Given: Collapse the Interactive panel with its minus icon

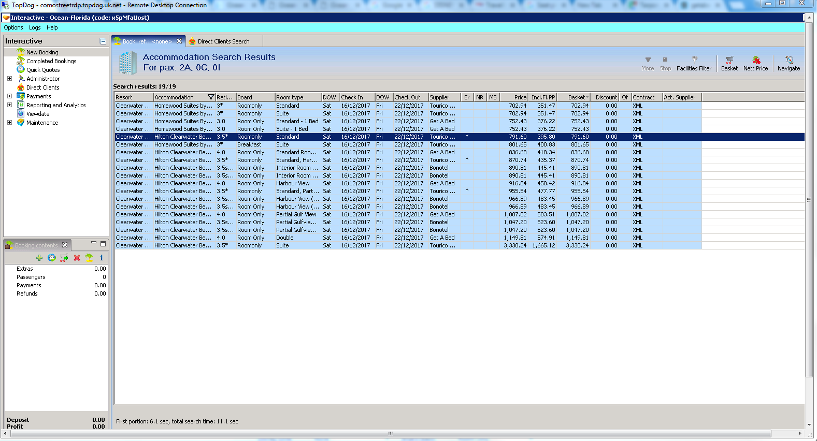Looking at the screenshot, I should coord(103,41).
